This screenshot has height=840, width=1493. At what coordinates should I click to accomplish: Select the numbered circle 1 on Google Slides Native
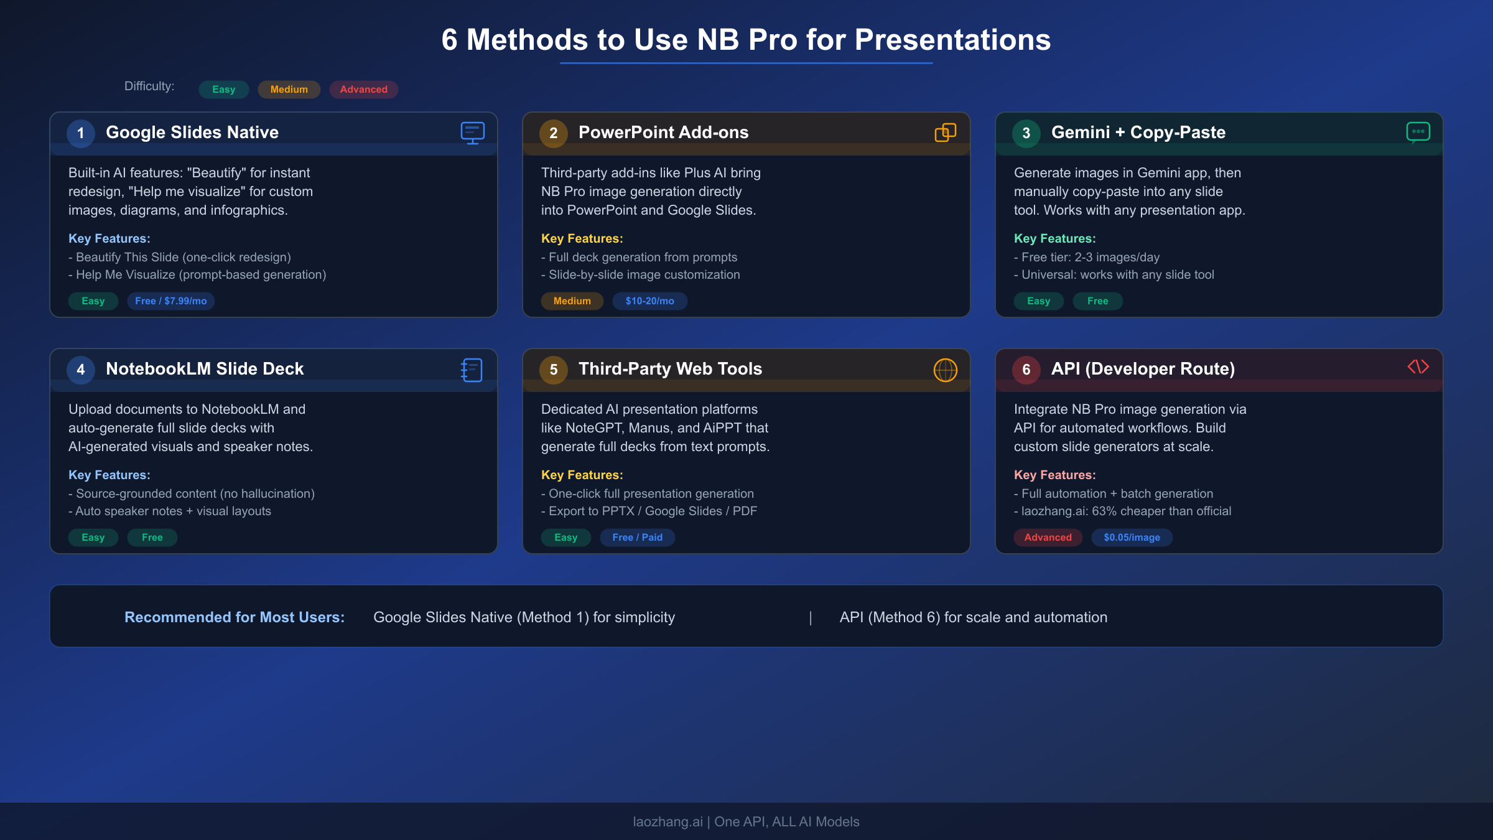pyautogui.click(x=80, y=133)
